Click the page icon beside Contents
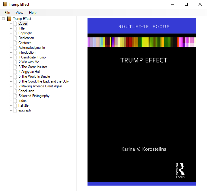207x191 pixels. (x=15, y=43)
